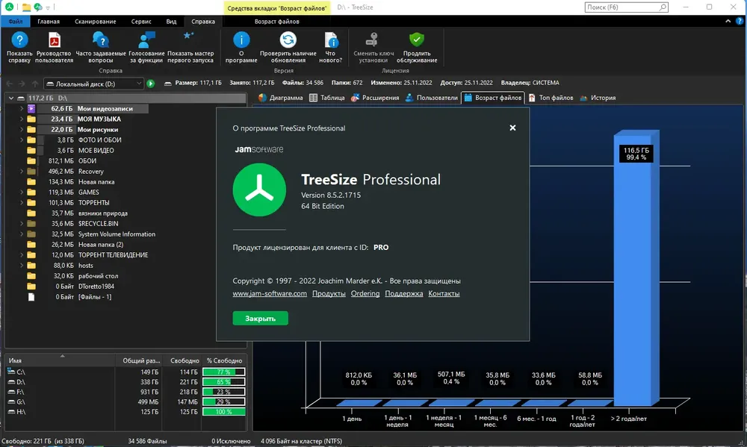Click Продлить обслуживание shield icon

click(416, 40)
